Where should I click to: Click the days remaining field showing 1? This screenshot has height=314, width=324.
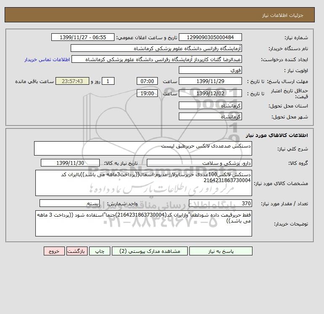point(108,81)
